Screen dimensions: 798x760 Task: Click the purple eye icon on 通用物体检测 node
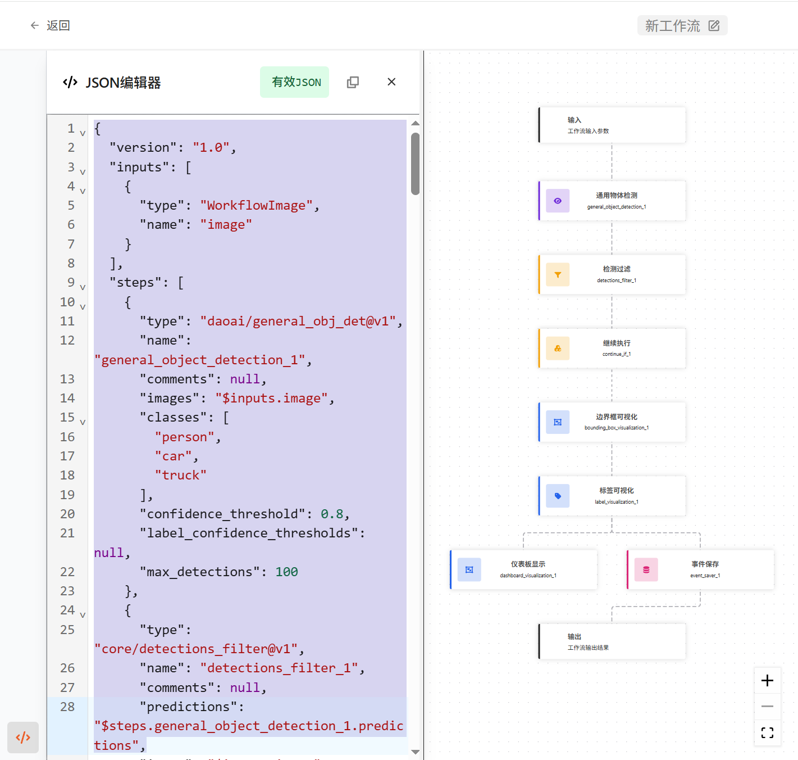(557, 201)
